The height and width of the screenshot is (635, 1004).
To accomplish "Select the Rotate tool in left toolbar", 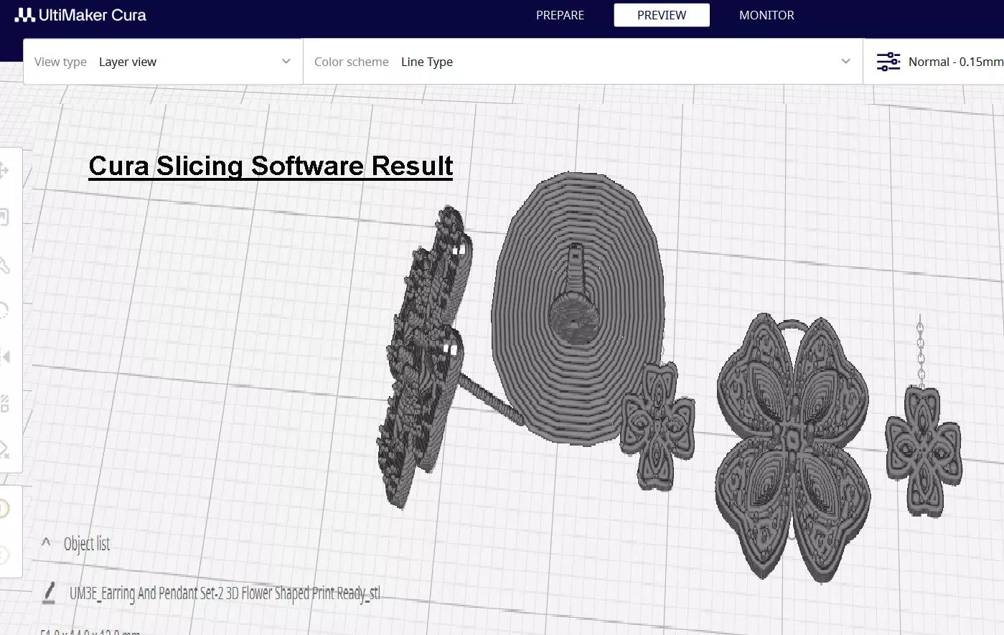I will (4, 310).
